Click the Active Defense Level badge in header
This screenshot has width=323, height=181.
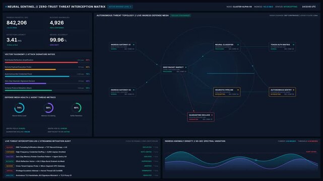(x=120, y=7)
